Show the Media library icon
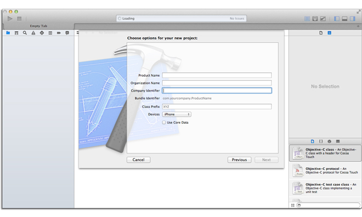Image resolution: width=362 pixels, height=217 pixels. pyautogui.click(x=338, y=141)
